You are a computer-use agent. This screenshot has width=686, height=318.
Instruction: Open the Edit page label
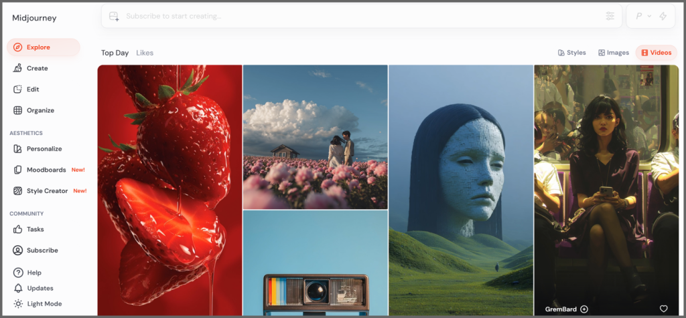coord(33,89)
